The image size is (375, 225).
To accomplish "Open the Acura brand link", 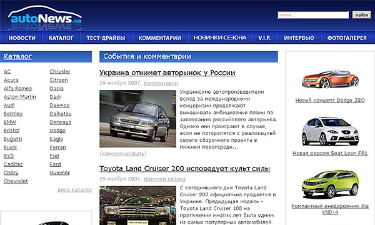I will coord(11,80).
